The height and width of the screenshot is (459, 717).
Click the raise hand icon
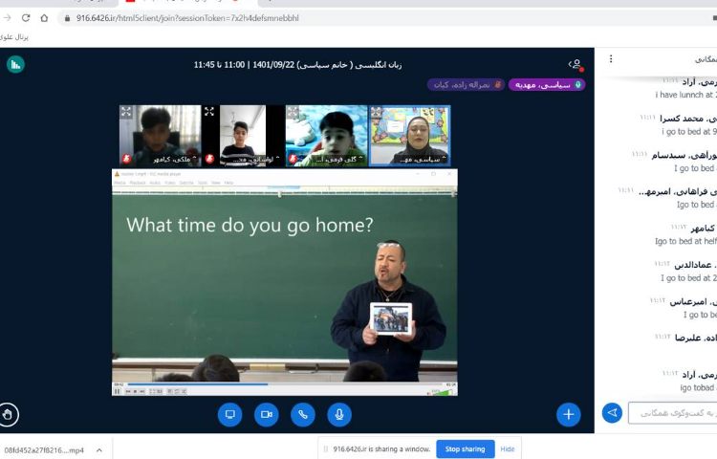pos(9,414)
